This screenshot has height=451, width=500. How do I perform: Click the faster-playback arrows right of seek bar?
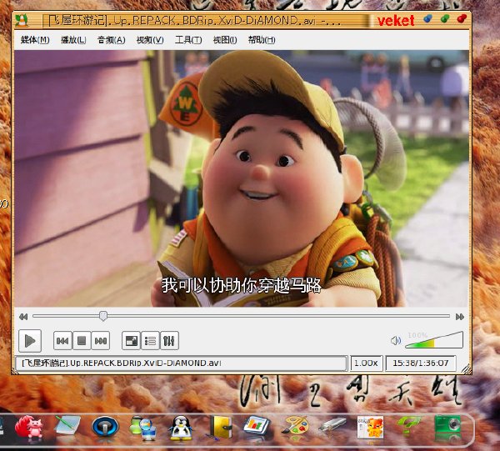coord(460,317)
